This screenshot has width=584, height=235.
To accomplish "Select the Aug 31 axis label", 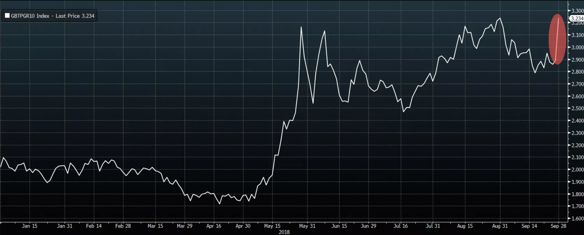I will [500, 226].
